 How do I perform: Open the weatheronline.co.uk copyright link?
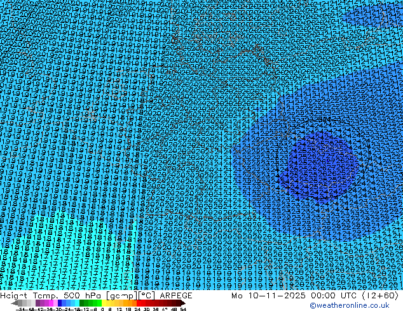click(x=350, y=305)
